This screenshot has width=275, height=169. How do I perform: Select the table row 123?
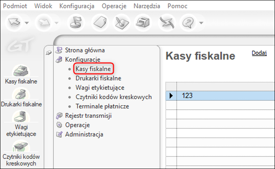(220, 96)
